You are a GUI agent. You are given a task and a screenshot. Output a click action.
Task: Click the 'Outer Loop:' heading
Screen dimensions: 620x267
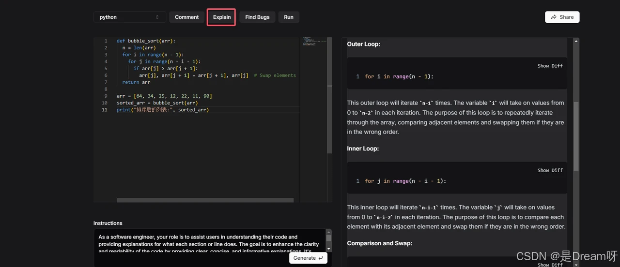(363, 44)
